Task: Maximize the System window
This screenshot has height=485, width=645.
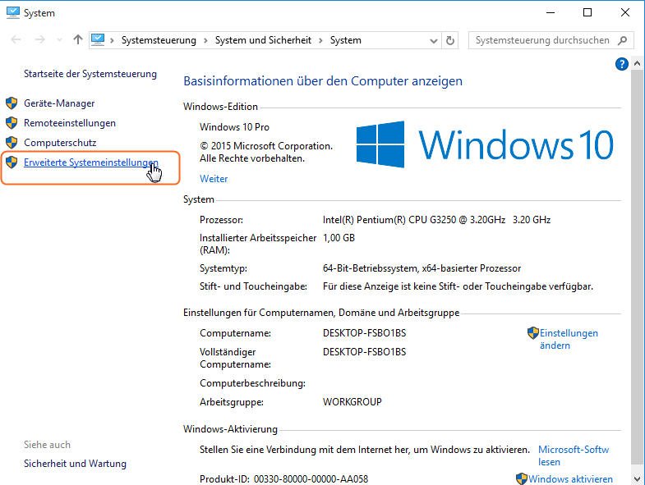Action: click(x=587, y=12)
